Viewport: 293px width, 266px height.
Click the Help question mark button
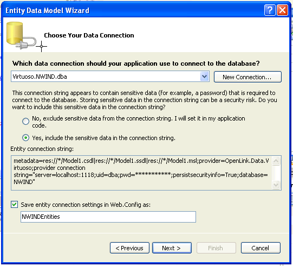coord(270,10)
